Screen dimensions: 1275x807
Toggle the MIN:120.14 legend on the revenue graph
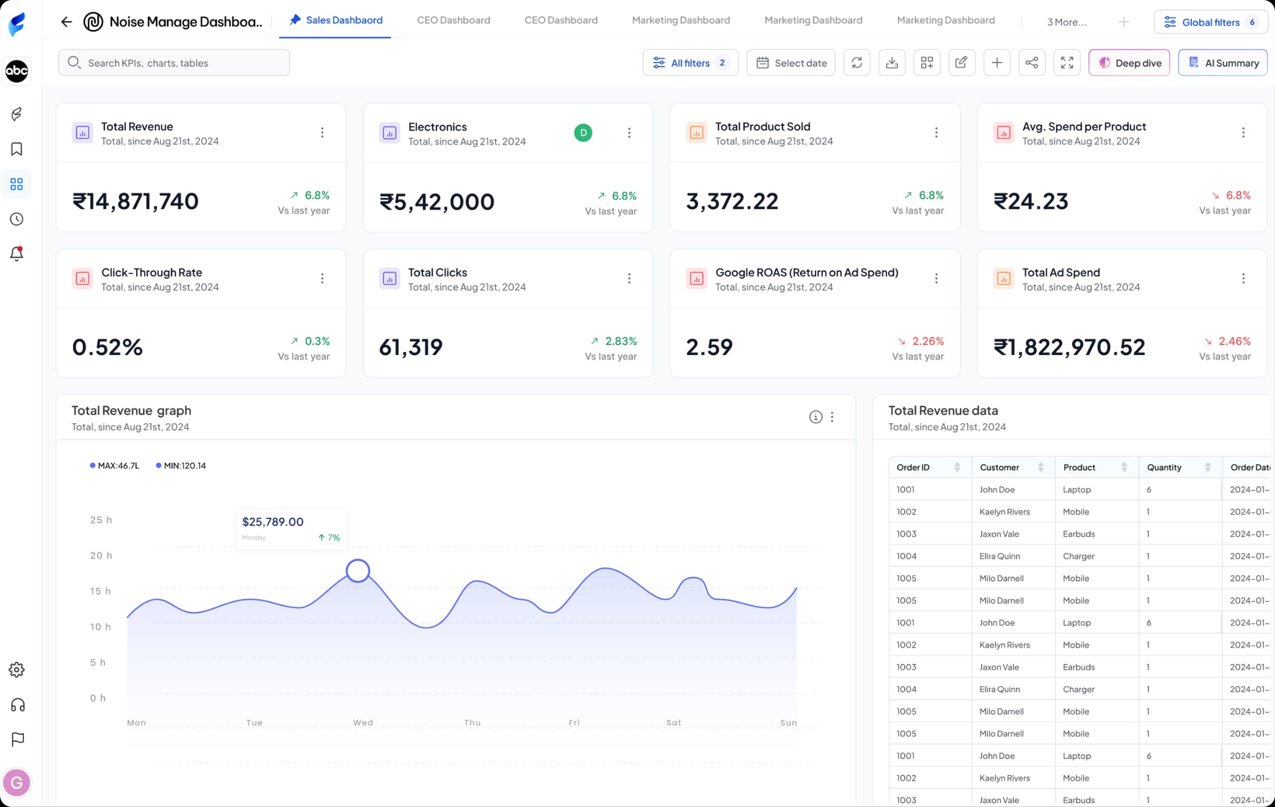point(181,466)
